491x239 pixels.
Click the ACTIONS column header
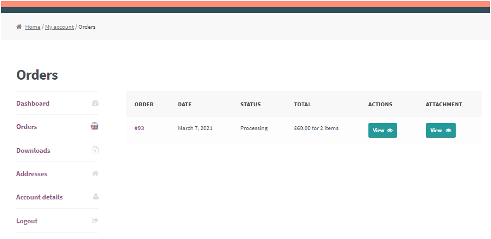pos(380,105)
